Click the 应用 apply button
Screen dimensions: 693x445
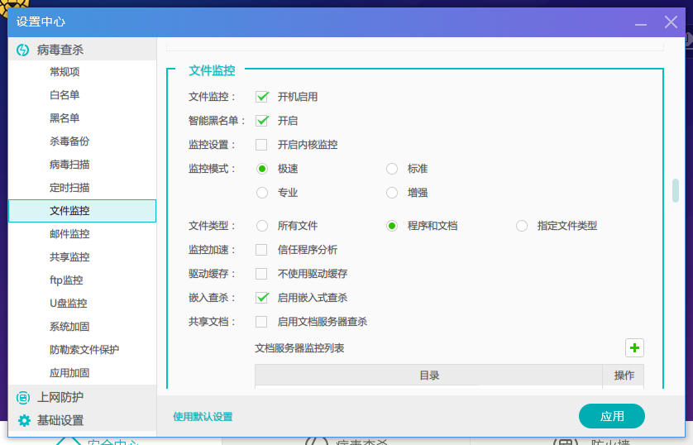tap(611, 416)
